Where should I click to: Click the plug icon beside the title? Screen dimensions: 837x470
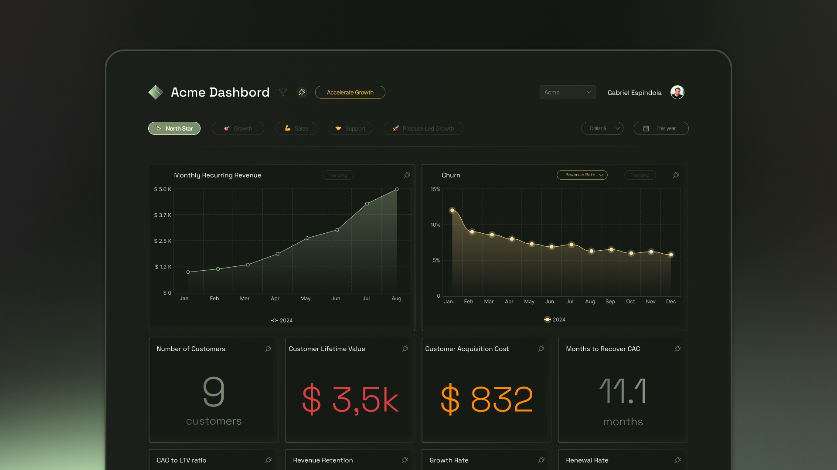pyautogui.click(x=302, y=92)
